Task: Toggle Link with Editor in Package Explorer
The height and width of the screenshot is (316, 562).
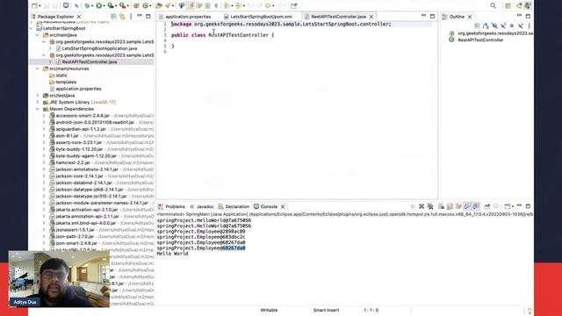Action: point(122,17)
